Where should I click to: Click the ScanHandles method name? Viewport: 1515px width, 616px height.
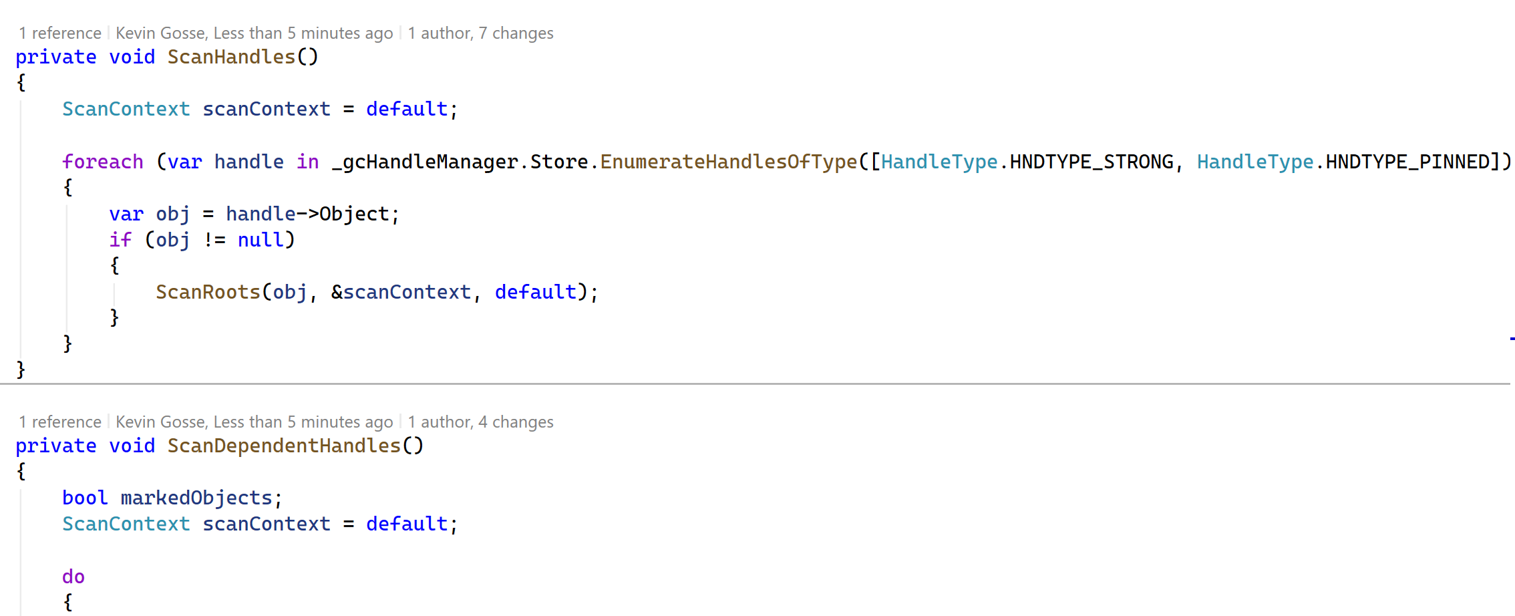(231, 57)
